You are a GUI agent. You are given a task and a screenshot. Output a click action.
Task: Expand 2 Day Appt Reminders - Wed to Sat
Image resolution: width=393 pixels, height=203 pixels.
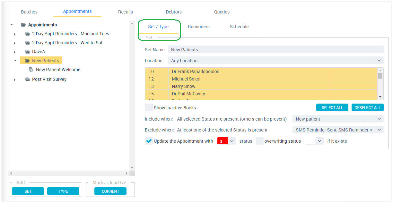(x=14, y=43)
